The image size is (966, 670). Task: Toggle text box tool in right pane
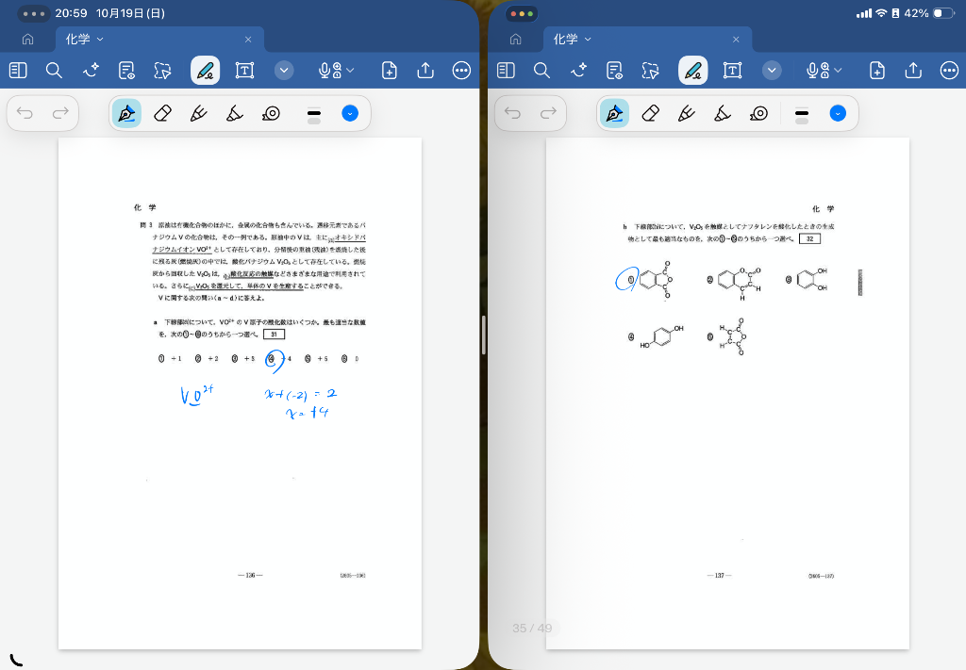[732, 71]
